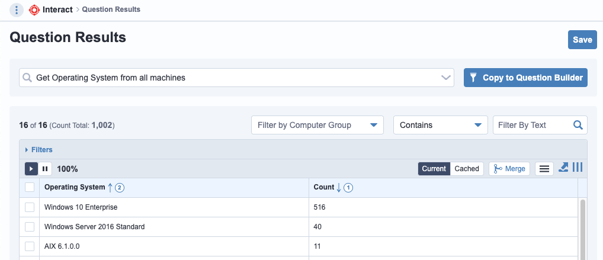Click the Count Total 1,002 text
Image resolution: width=603 pixels, height=260 pixels.
coord(82,126)
